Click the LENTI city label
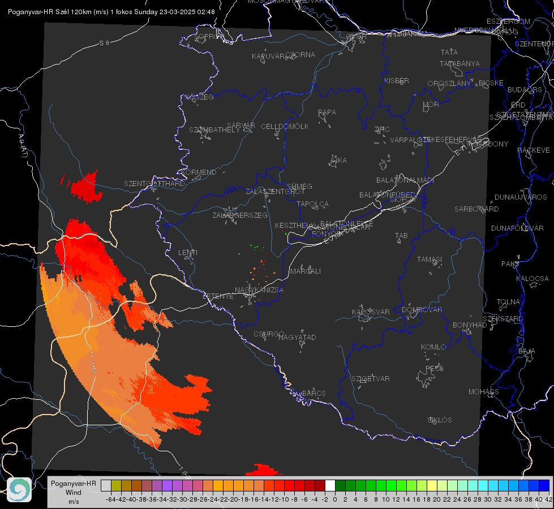 [x=188, y=253]
